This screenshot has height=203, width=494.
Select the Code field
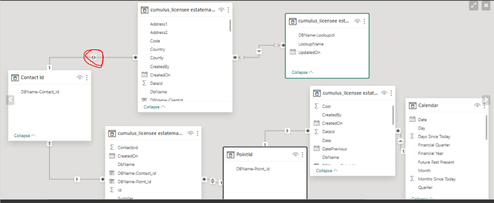tap(155, 41)
